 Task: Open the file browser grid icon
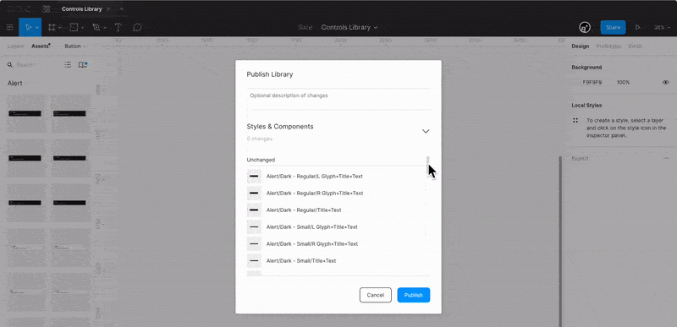point(47,8)
